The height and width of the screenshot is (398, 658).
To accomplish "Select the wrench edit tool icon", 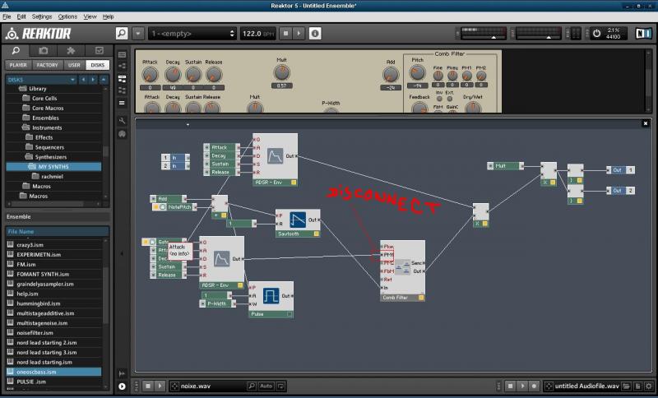I will click(x=122, y=121).
